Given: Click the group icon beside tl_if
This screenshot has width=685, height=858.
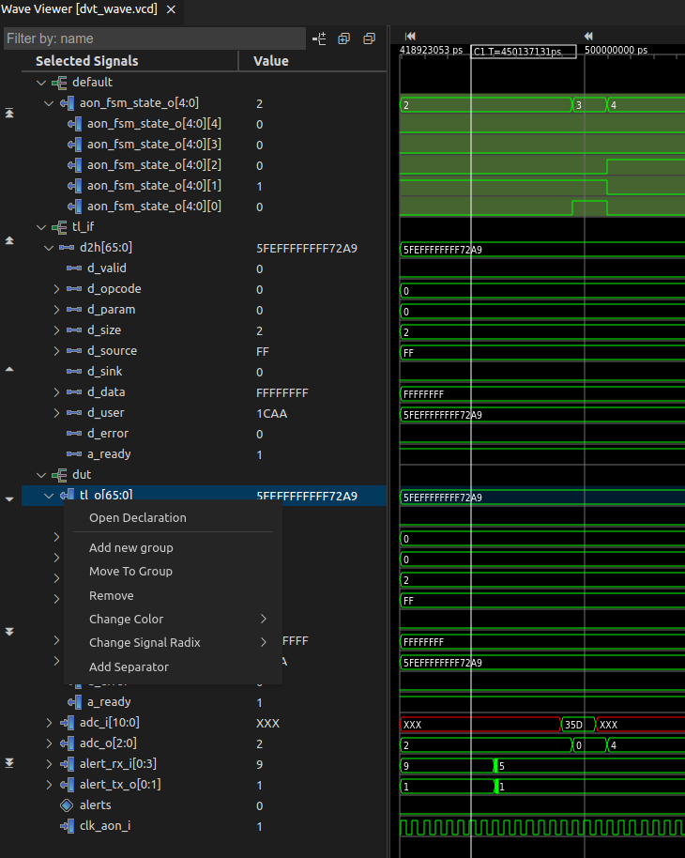Looking at the screenshot, I should [x=59, y=227].
